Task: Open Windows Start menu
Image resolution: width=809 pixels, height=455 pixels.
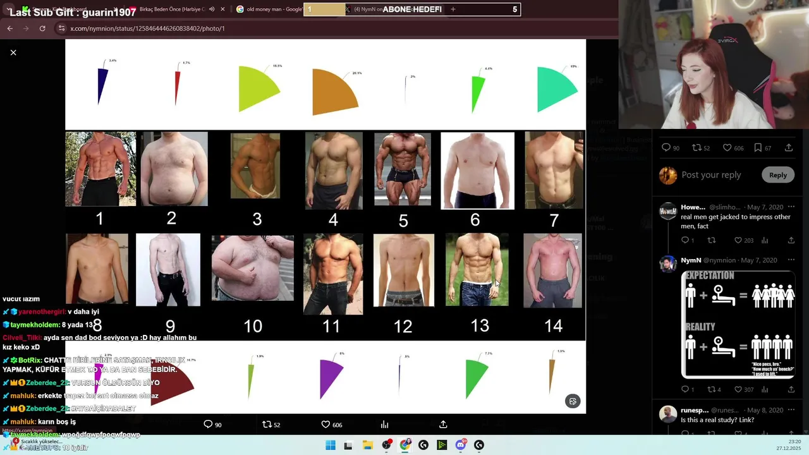Action: 330,445
